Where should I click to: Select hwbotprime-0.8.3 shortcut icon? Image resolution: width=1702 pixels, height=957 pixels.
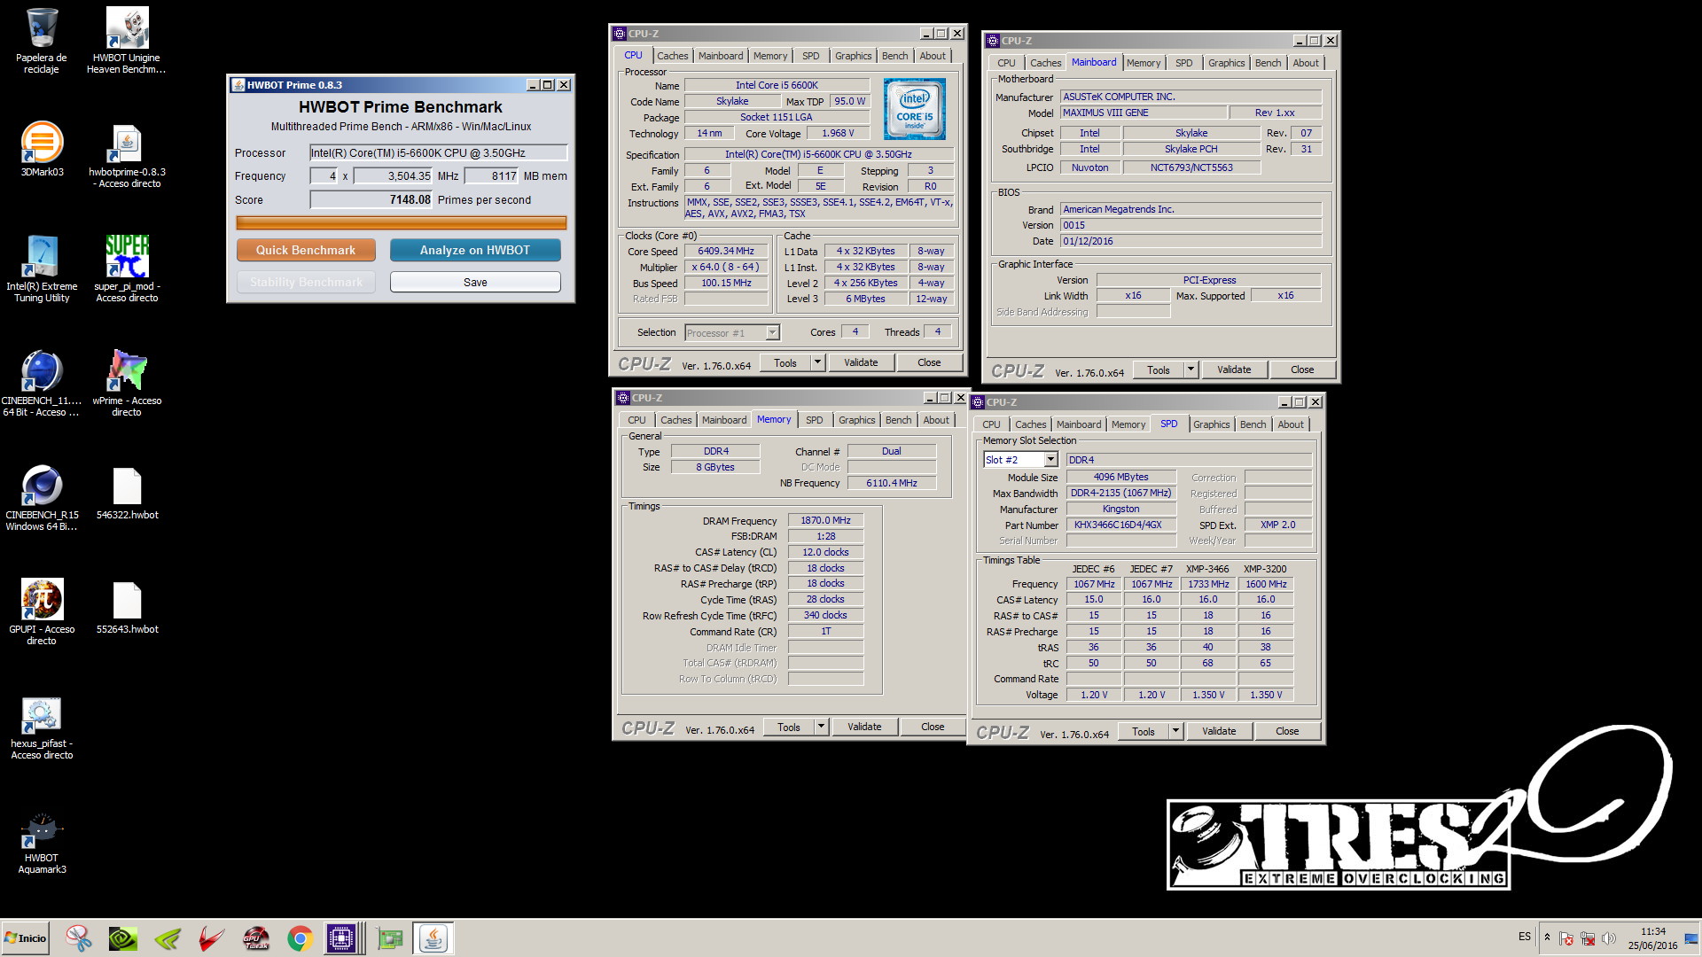(127, 155)
